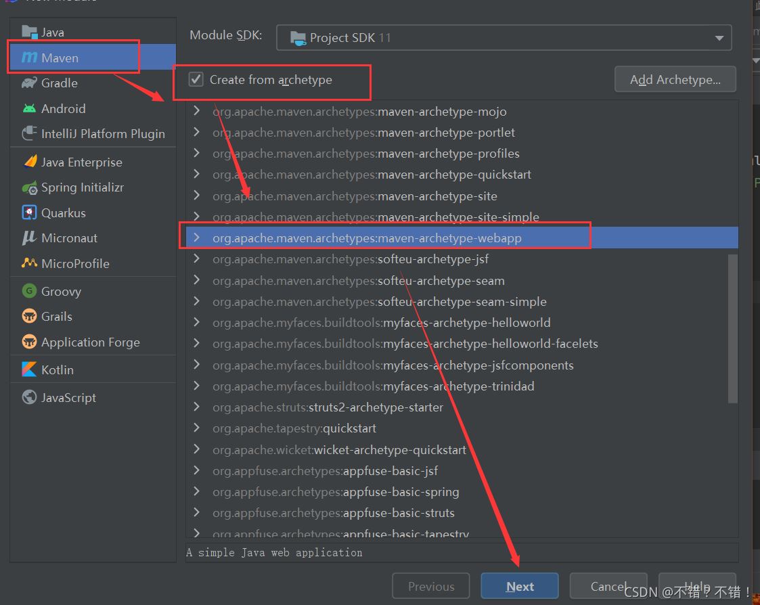Expand the struts2-archetype-starter entry
760x605 pixels.
[196, 407]
